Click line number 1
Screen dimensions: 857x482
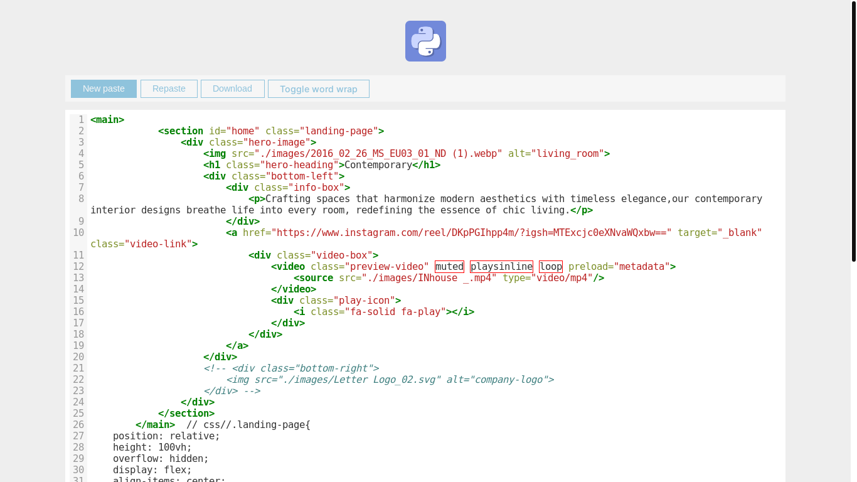[x=81, y=120]
